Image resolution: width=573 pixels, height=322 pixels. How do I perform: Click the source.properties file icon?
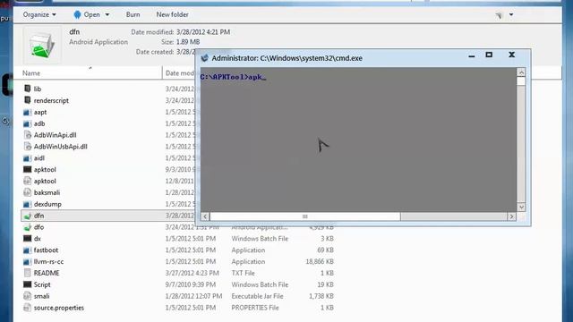28,308
